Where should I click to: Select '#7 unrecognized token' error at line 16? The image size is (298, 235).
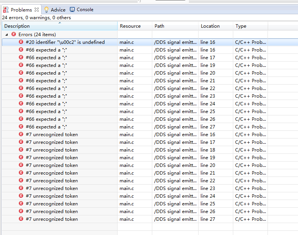pos(52,135)
